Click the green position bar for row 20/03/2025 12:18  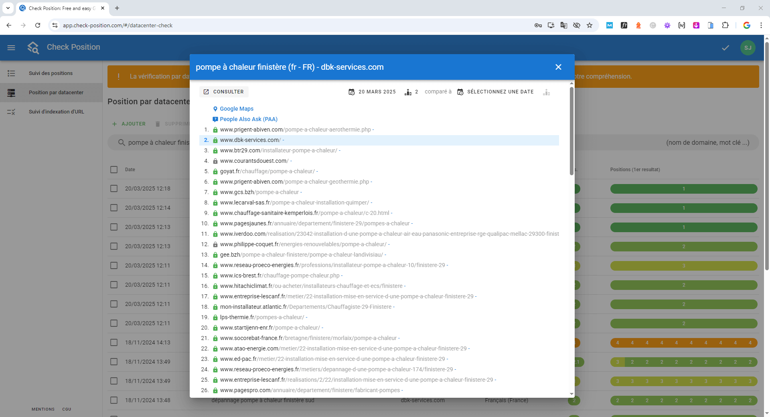point(684,189)
